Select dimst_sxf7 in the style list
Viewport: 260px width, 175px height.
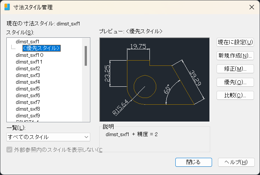(28, 102)
